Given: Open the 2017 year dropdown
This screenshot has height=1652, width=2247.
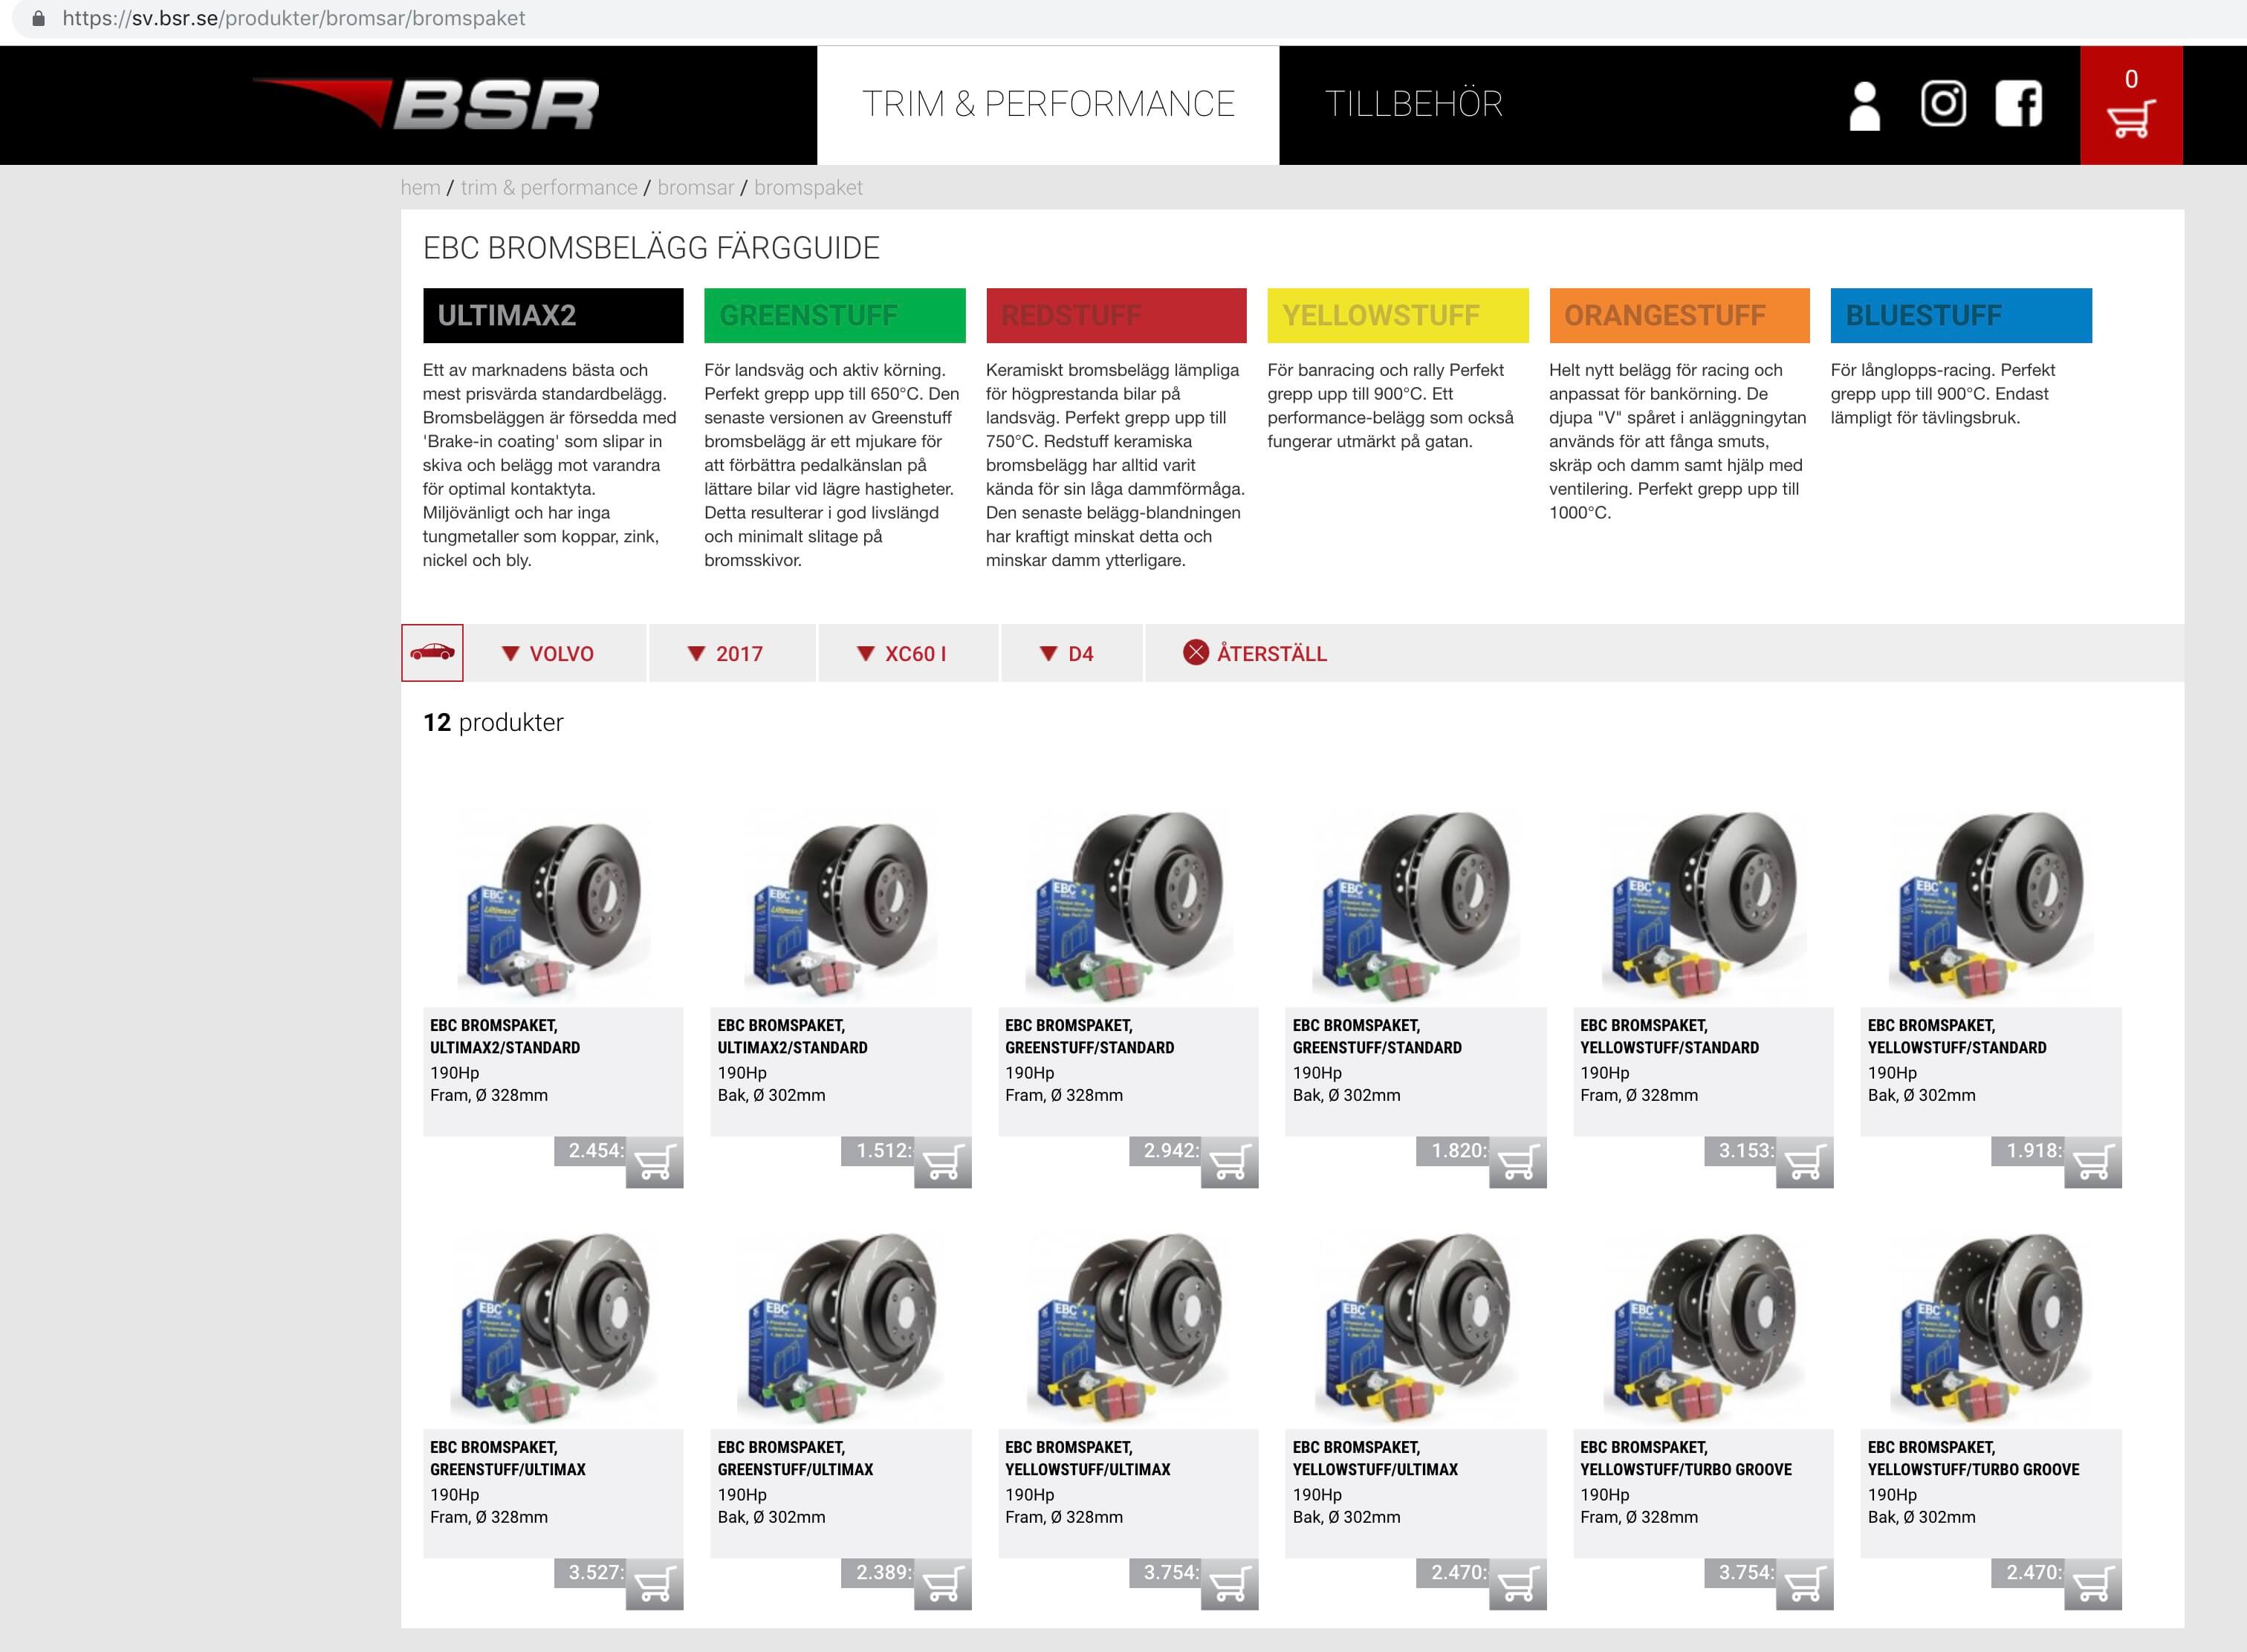Looking at the screenshot, I should tap(733, 653).
